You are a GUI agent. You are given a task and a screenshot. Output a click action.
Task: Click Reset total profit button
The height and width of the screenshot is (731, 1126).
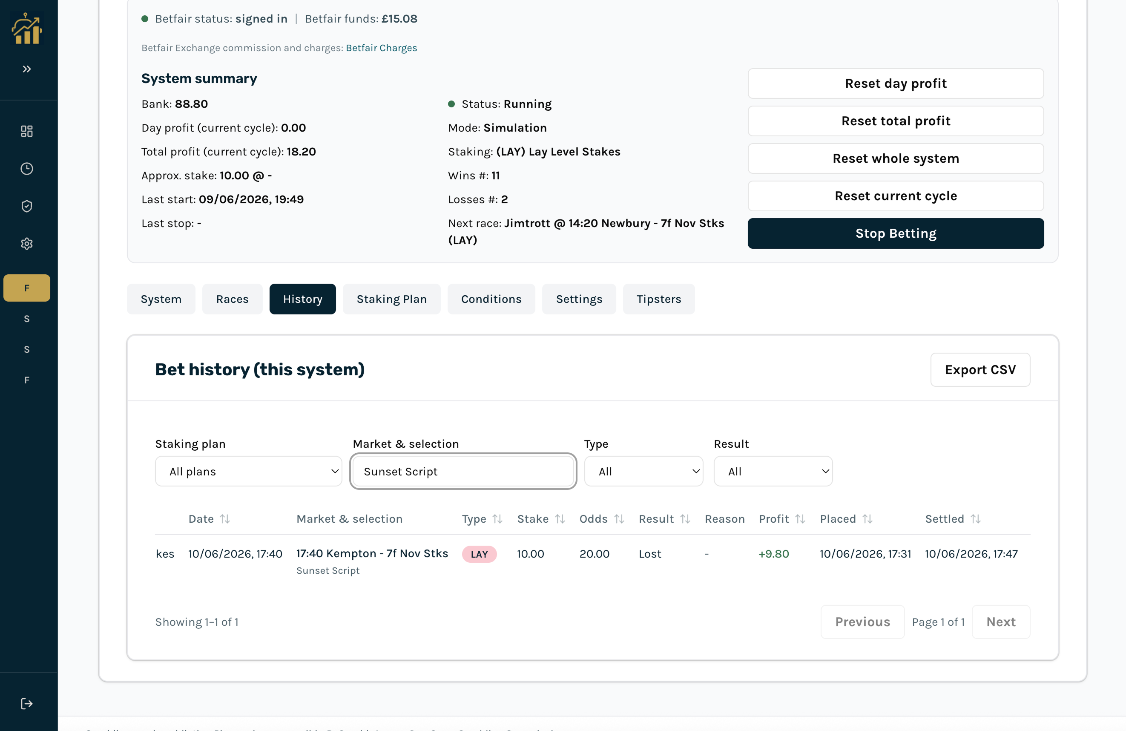(x=896, y=121)
